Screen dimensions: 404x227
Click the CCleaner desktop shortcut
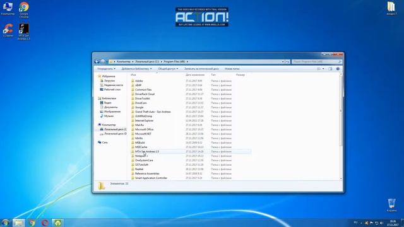[x=8, y=31]
